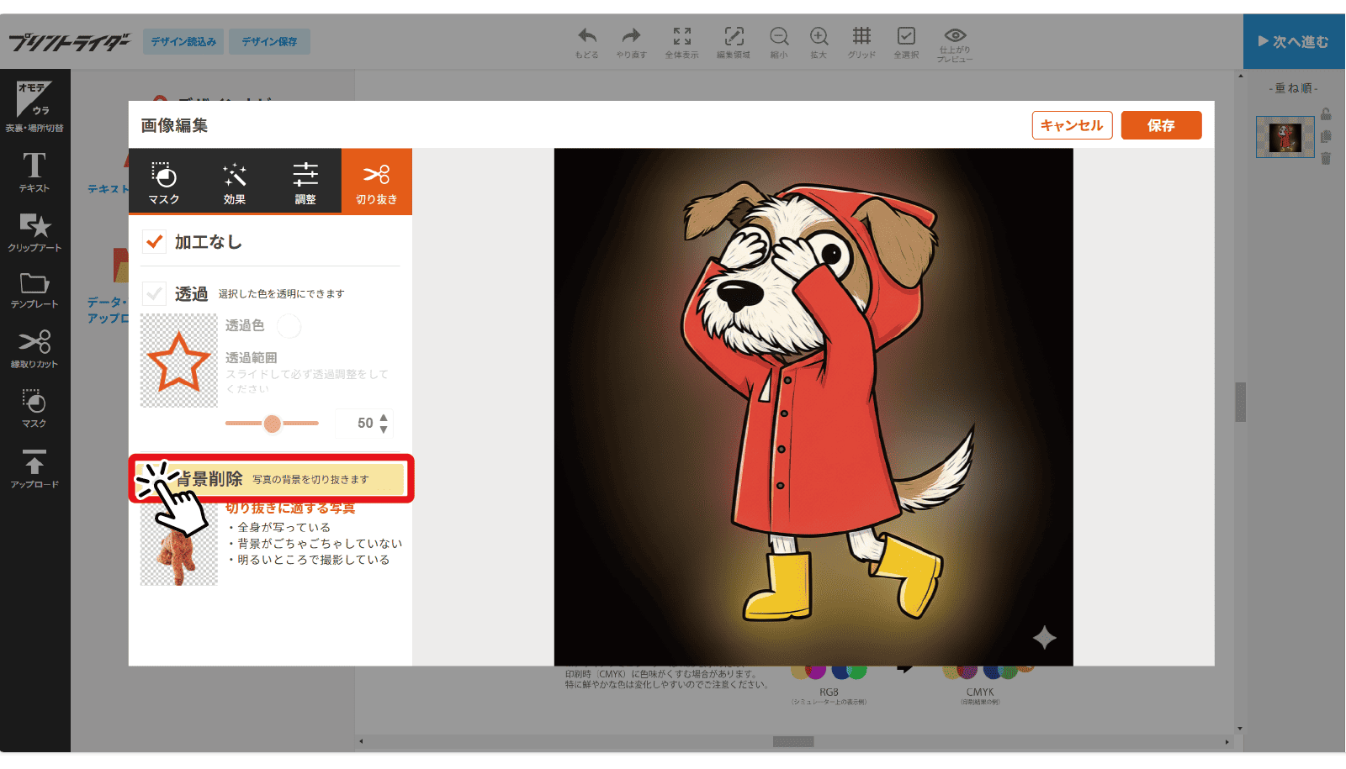Image resolution: width=1346 pixels, height=769 pixels.
Task: Open the クリップアート sidebar tool
Action: coord(34,231)
